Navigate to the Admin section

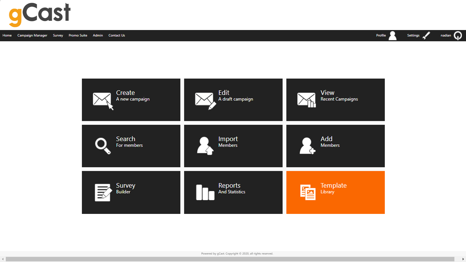pos(98,35)
